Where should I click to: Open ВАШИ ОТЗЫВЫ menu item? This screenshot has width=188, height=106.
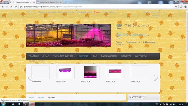click(x=109, y=56)
